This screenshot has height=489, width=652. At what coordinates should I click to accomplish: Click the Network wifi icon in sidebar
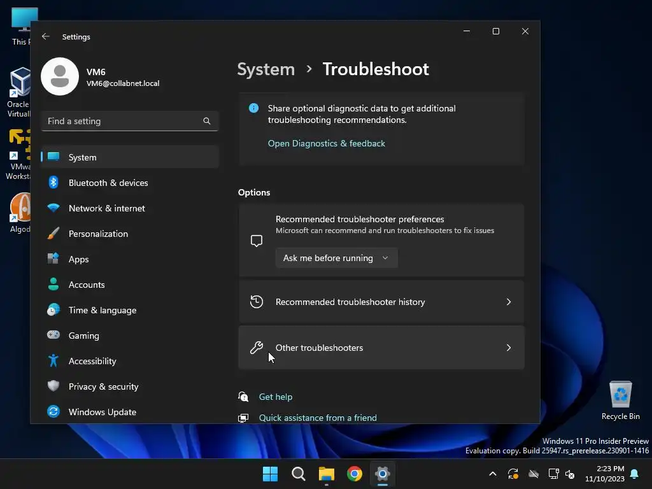(x=53, y=208)
